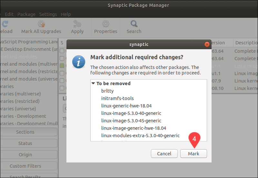This screenshot has width=258, height=178.
Task: Select Libraries (restricted) section
Action: tap(29, 101)
